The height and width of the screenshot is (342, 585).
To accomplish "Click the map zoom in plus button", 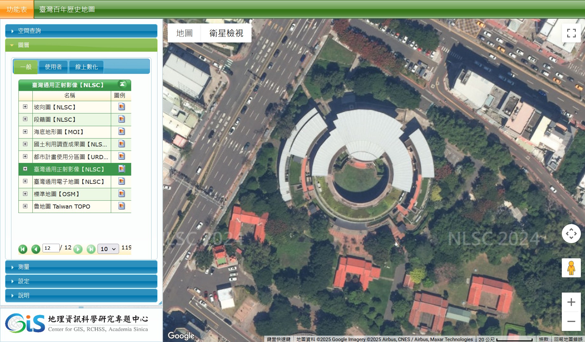I will click(x=571, y=302).
